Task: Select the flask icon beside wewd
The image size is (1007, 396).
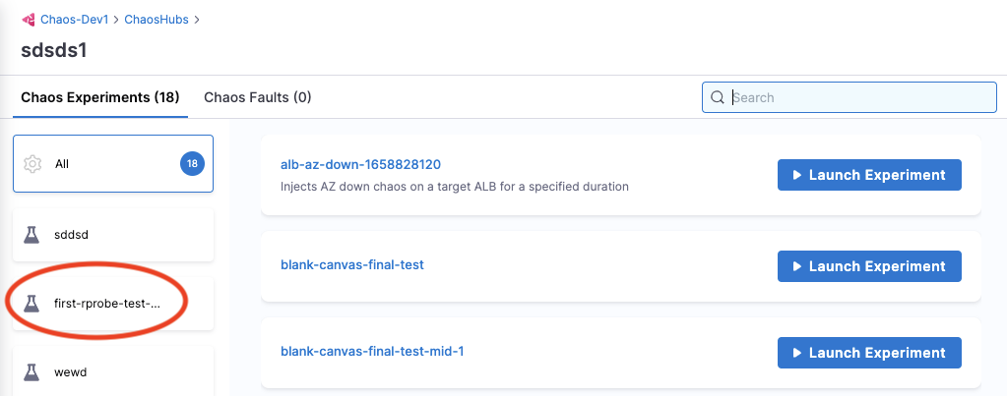Action: 32,372
